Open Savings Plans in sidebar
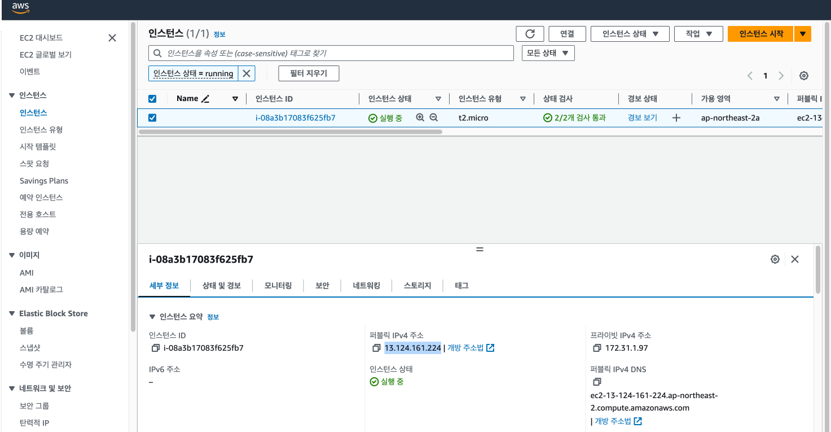The image size is (831, 432). (44, 181)
